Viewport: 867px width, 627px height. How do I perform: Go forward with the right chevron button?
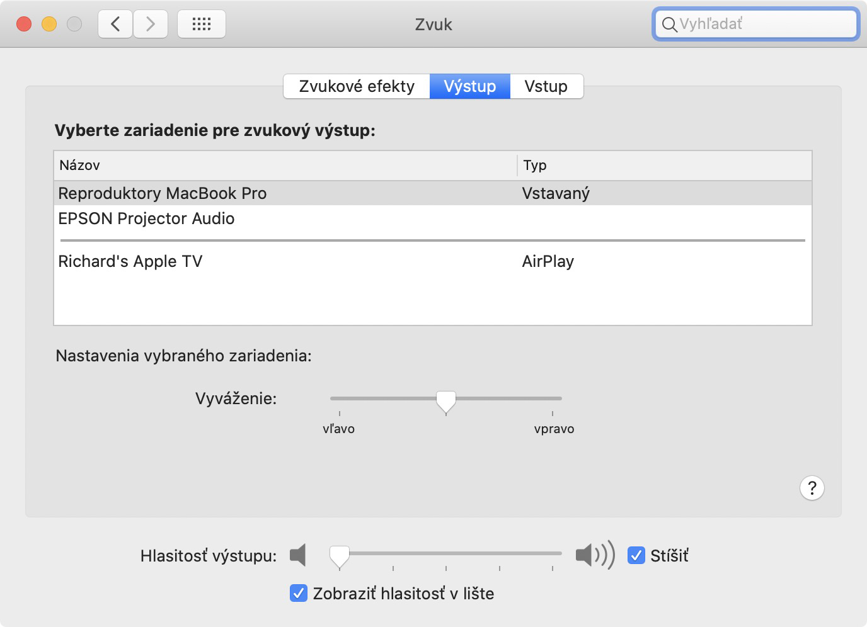pyautogui.click(x=151, y=25)
